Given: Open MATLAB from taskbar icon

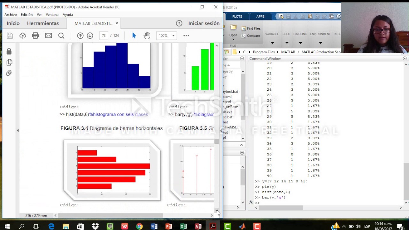Looking at the screenshot, I should point(242,226).
